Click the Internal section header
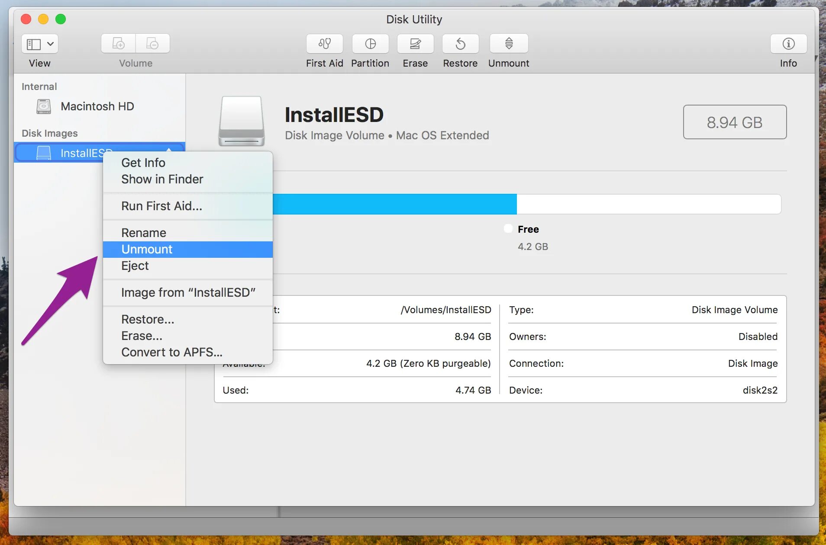Viewport: 826px width, 545px height. point(39,87)
